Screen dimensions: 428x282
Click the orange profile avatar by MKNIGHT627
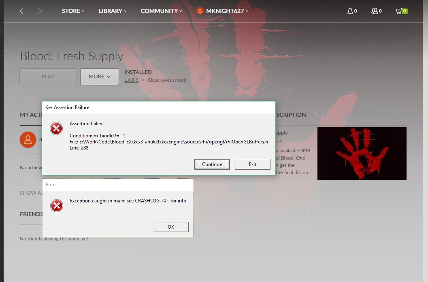click(200, 11)
